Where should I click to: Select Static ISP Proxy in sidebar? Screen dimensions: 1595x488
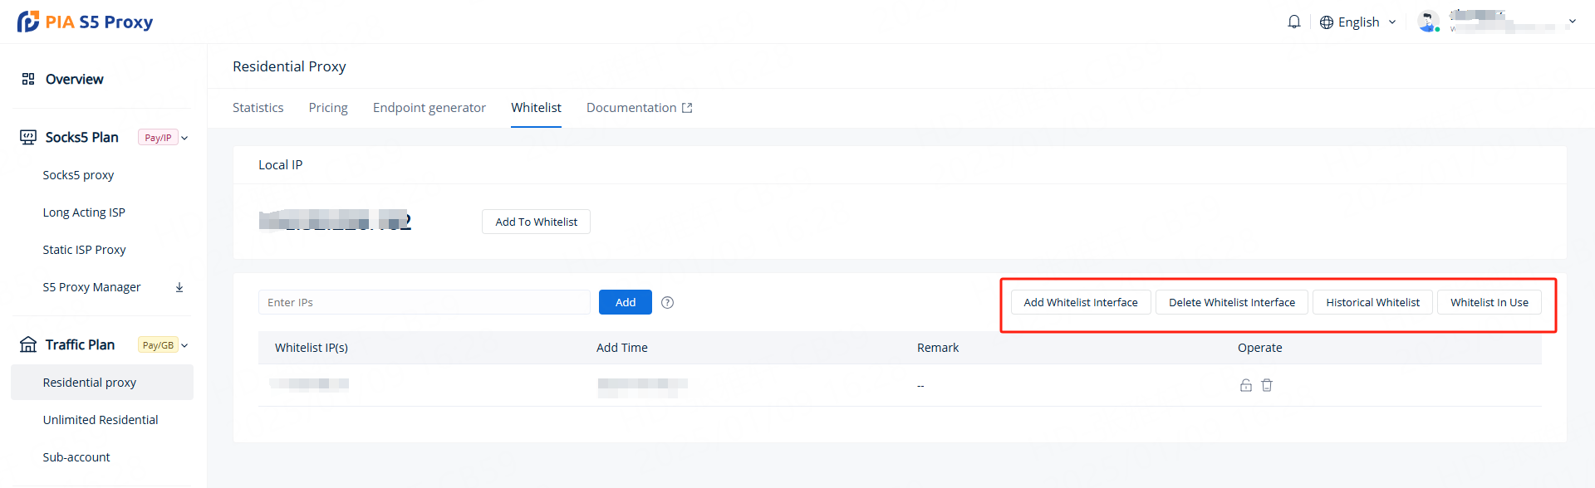(x=84, y=250)
